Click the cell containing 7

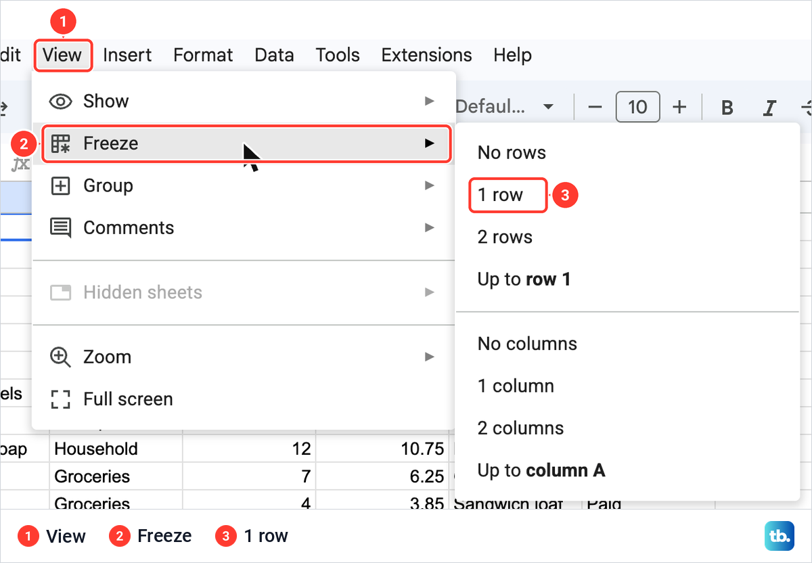coord(249,477)
